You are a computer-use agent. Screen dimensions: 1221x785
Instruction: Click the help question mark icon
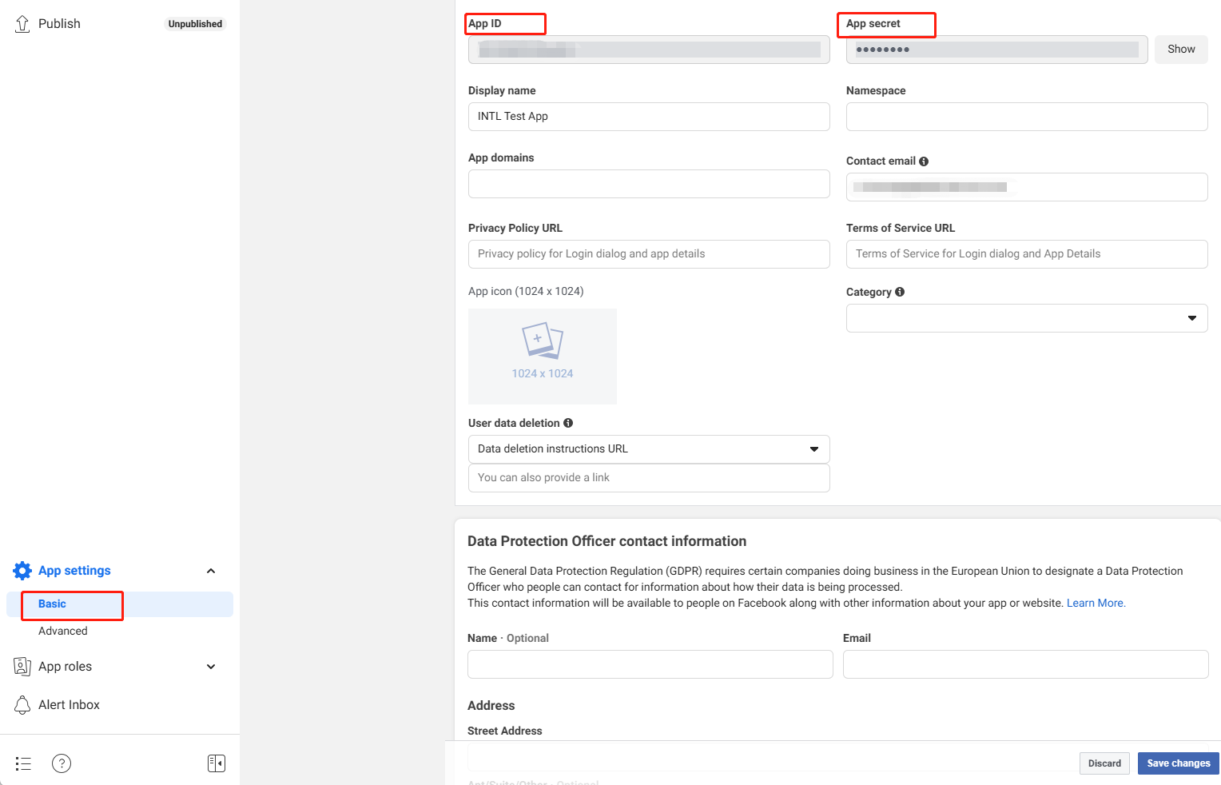[62, 763]
